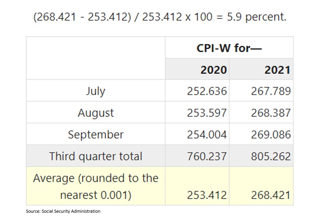The image size is (325, 217).
Task: Select the "CPI-W for—" table header
Action: tap(229, 48)
